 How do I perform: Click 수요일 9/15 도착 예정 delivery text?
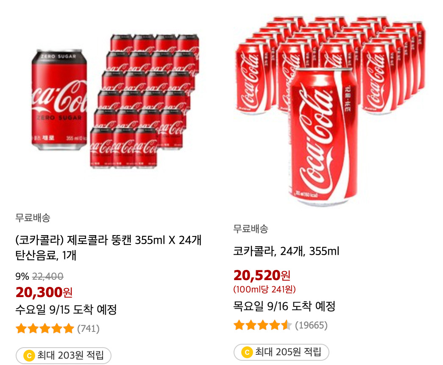point(66,309)
